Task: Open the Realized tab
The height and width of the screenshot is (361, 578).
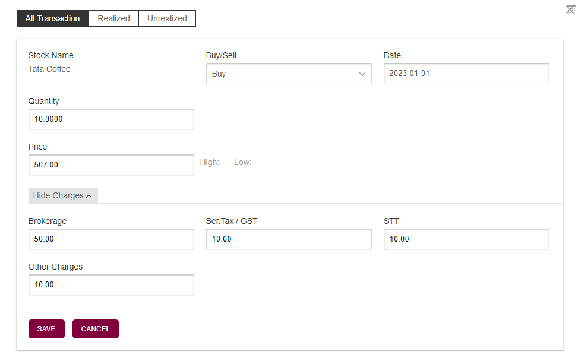Action: pos(113,18)
